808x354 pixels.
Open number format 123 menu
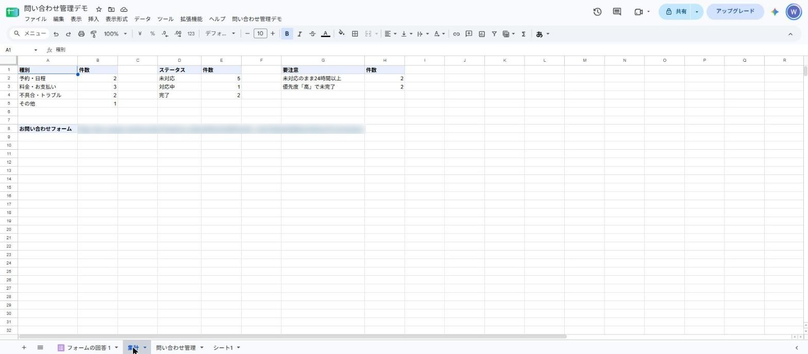click(191, 34)
